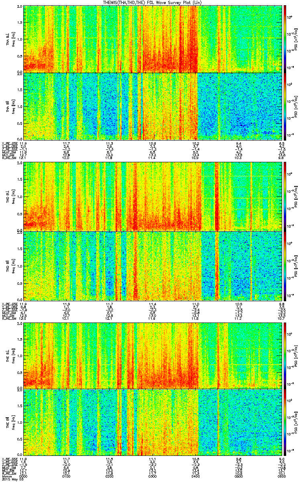Click the PSD color bar beside THA BL
Screen dimensions: 301x482
(x=286, y=39)
